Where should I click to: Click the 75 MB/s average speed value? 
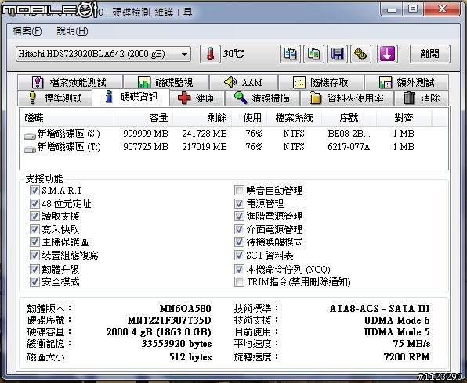pyautogui.click(x=411, y=344)
